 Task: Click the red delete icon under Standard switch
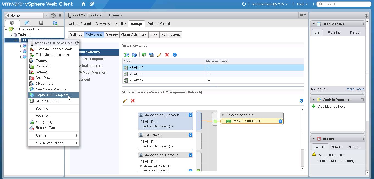pyautogui.click(x=133, y=101)
